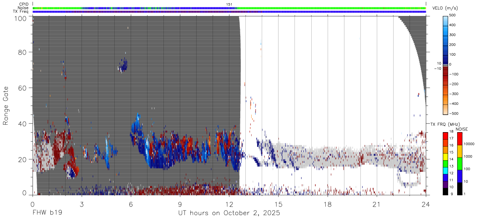Click the x-axis hour tick '12'

(229, 204)
